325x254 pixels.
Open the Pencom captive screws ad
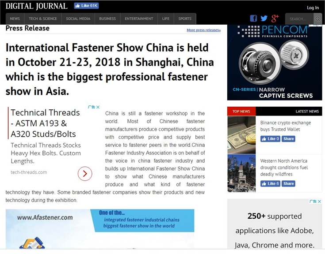point(275,63)
